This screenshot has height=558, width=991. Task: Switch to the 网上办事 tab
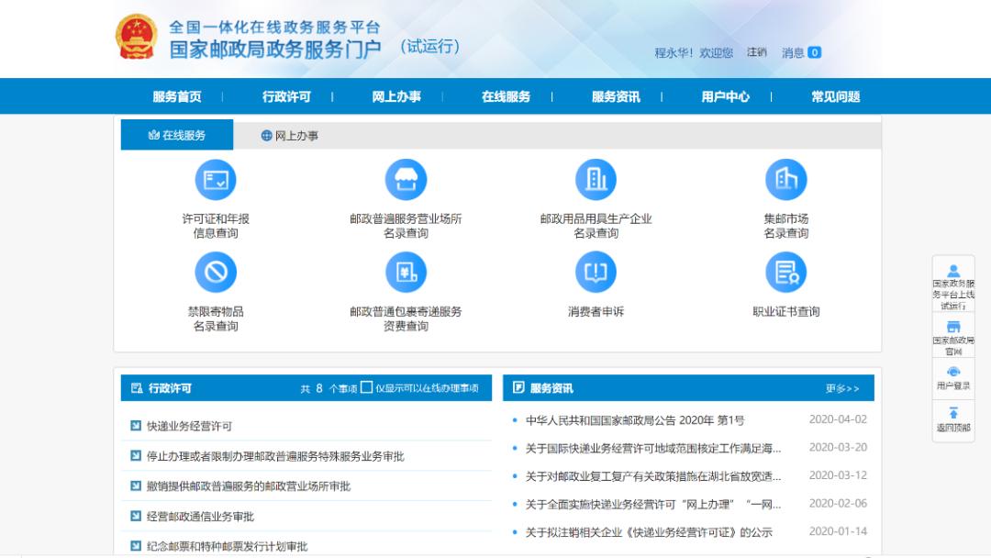290,136
